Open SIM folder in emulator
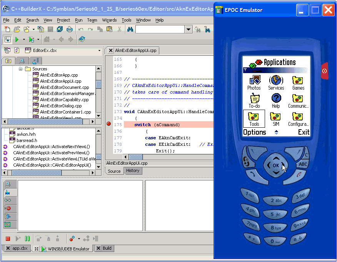The image size is (337, 262). 276,119
